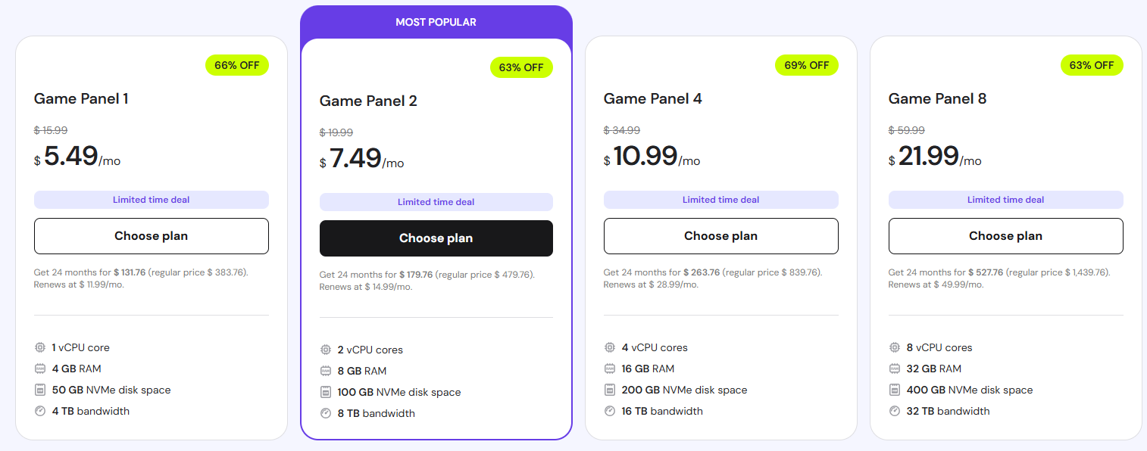This screenshot has height=451, width=1147.
Task: Click Limited time deal label in Game Panel 1
Action: tap(152, 200)
